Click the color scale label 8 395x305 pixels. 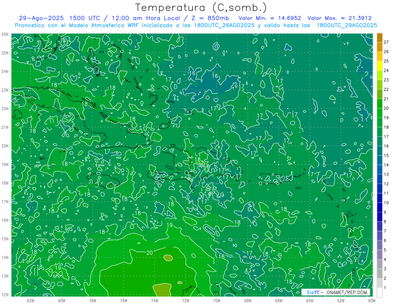(385, 222)
